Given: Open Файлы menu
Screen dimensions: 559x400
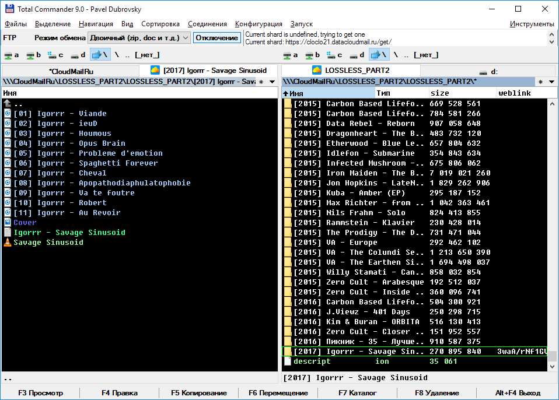Looking at the screenshot, I should pos(16,24).
